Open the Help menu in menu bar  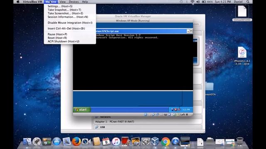[x=85, y=2]
